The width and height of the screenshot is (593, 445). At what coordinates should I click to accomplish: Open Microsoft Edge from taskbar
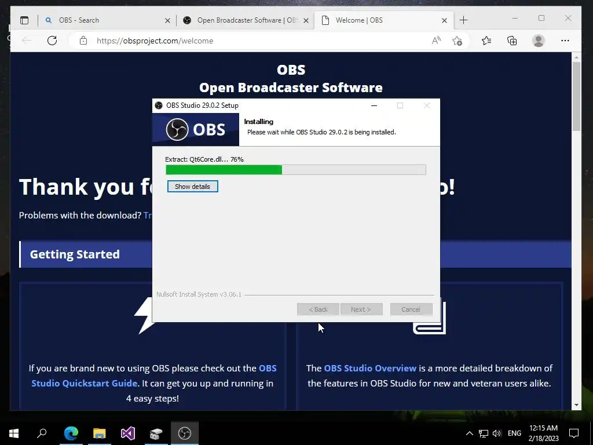pyautogui.click(x=71, y=433)
